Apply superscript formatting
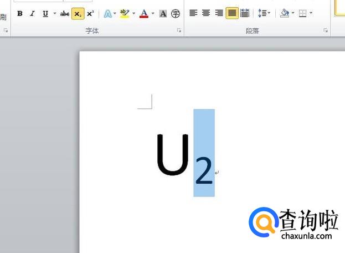Viewport: 345px width, 253px height. pyautogui.click(x=90, y=13)
